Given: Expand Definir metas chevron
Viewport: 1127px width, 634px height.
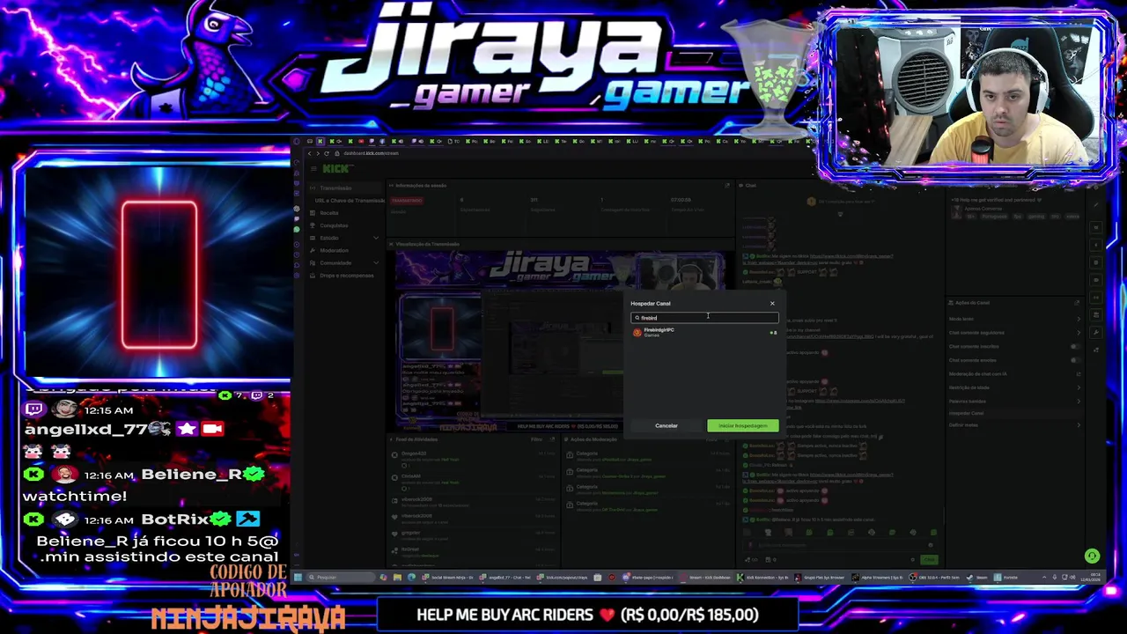Looking at the screenshot, I should pyautogui.click(x=1079, y=425).
